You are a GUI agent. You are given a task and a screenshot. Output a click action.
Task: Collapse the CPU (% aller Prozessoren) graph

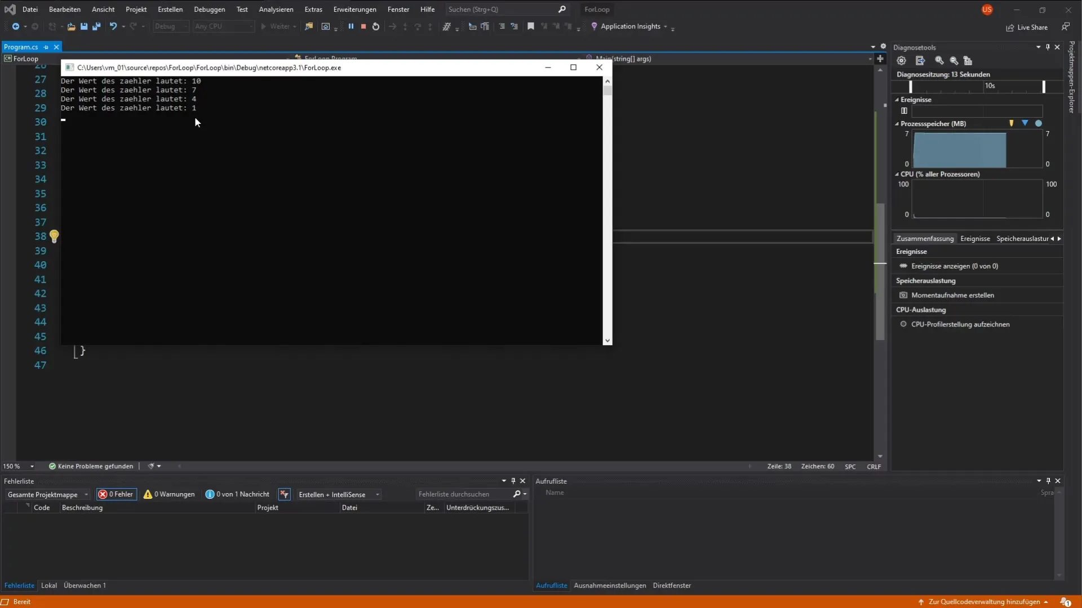(x=897, y=175)
